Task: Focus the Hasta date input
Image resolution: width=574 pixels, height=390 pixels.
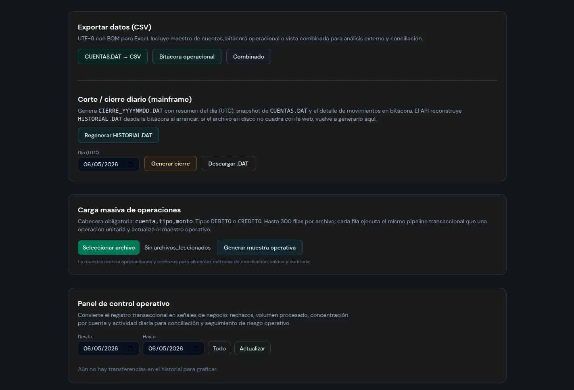Action: pyautogui.click(x=173, y=348)
